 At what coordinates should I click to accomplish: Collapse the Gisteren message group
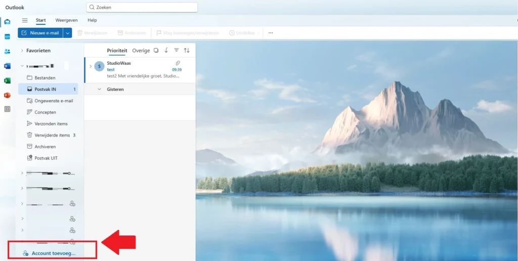click(99, 89)
